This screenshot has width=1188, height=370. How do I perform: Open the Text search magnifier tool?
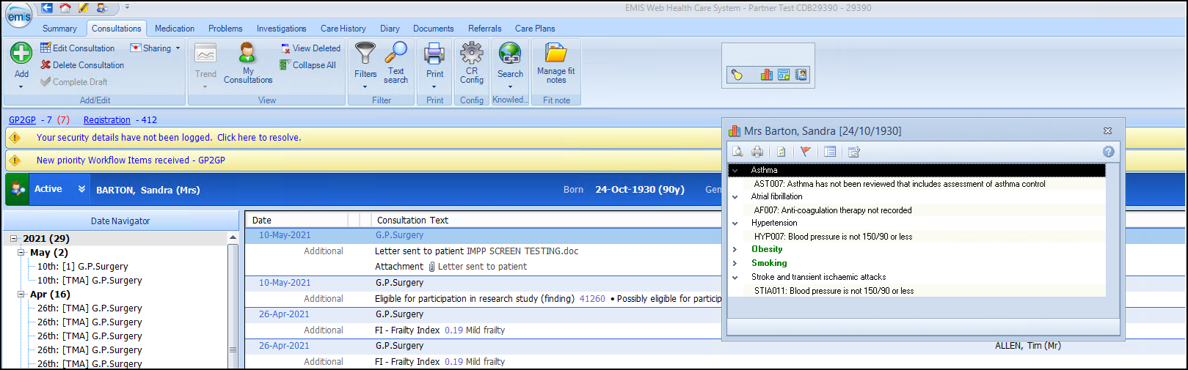(x=396, y=63)
